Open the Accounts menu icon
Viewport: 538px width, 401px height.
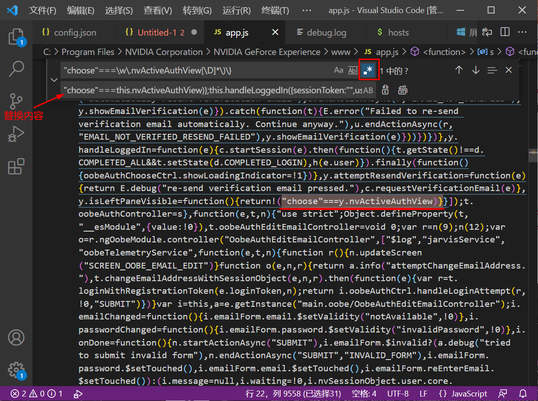(x=16, y=337)
